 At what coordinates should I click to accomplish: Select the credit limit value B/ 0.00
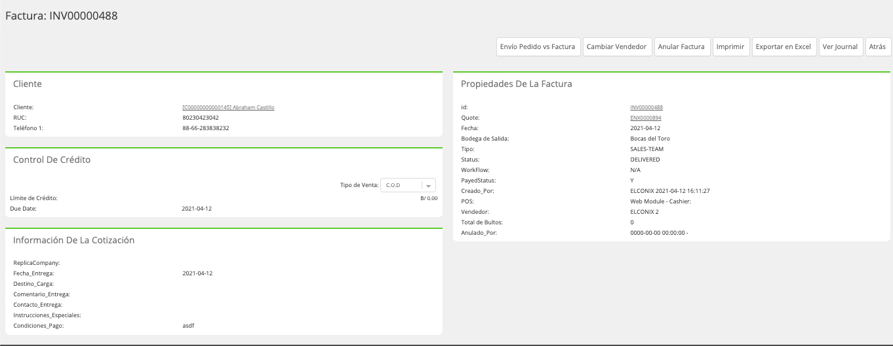tap(429, 198)
